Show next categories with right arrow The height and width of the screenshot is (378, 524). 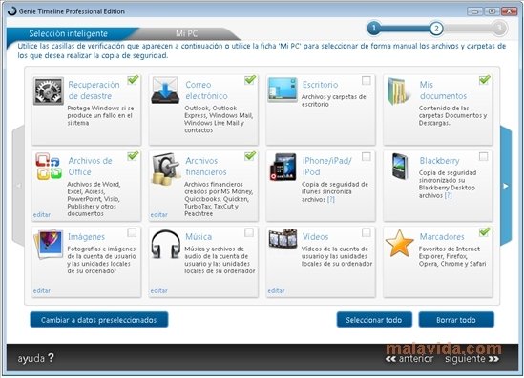coord(506,186)
